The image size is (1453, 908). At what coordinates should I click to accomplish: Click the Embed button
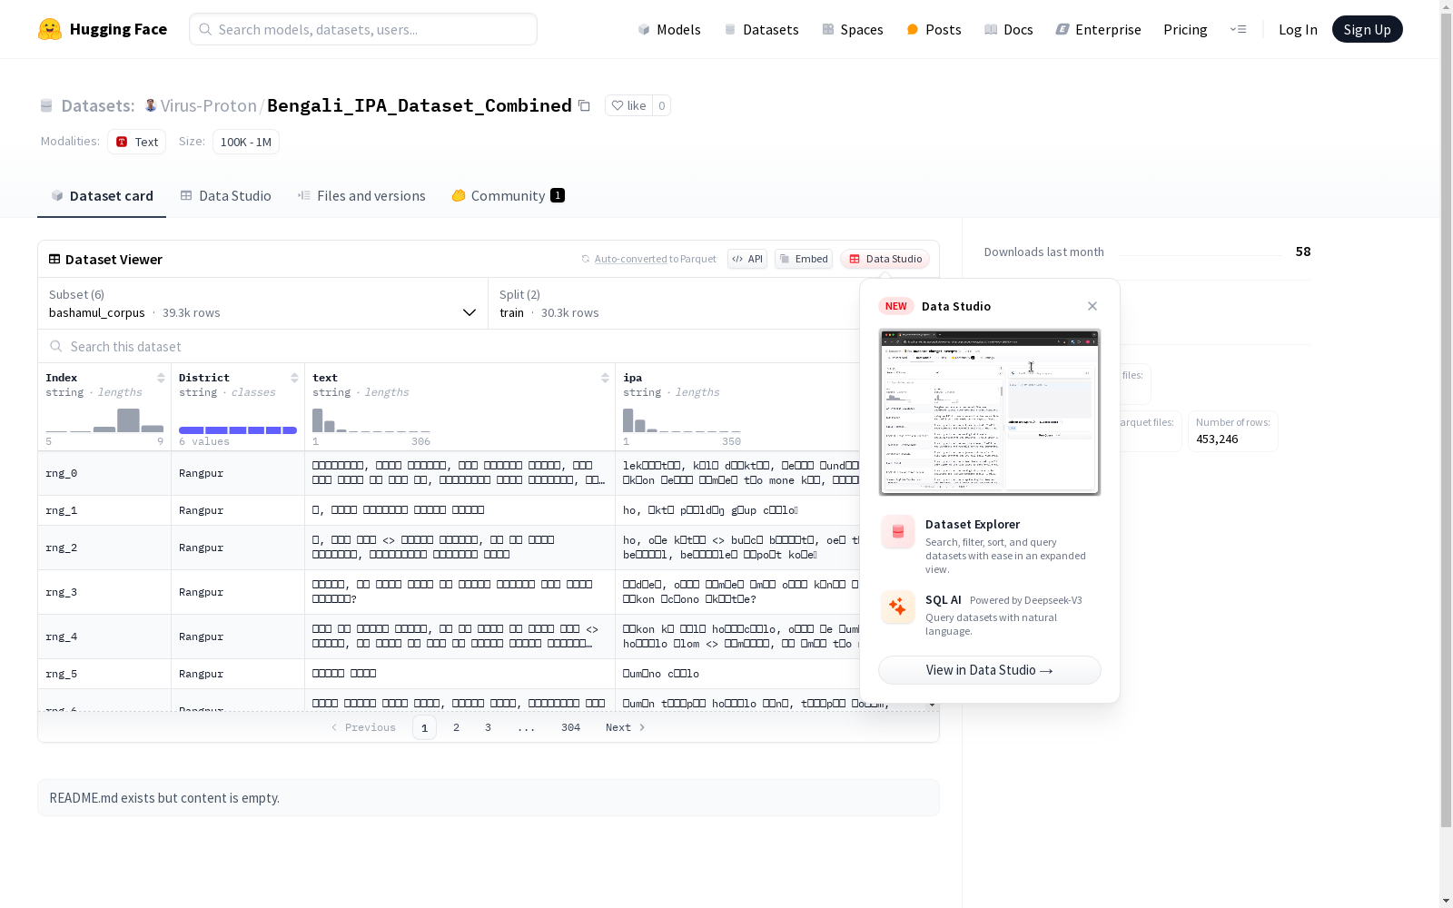pos(804,259)
